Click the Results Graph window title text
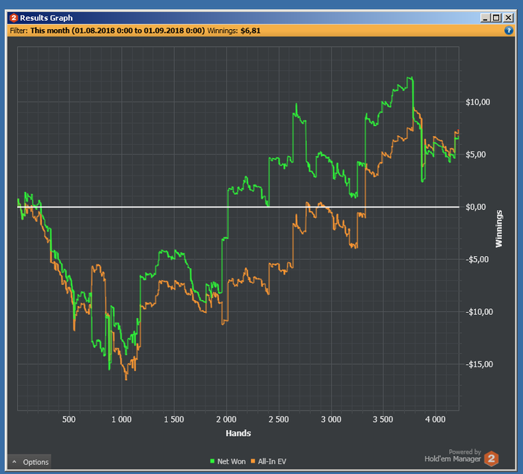Screen dimensions: 523x474 click(x=46, y=18)
